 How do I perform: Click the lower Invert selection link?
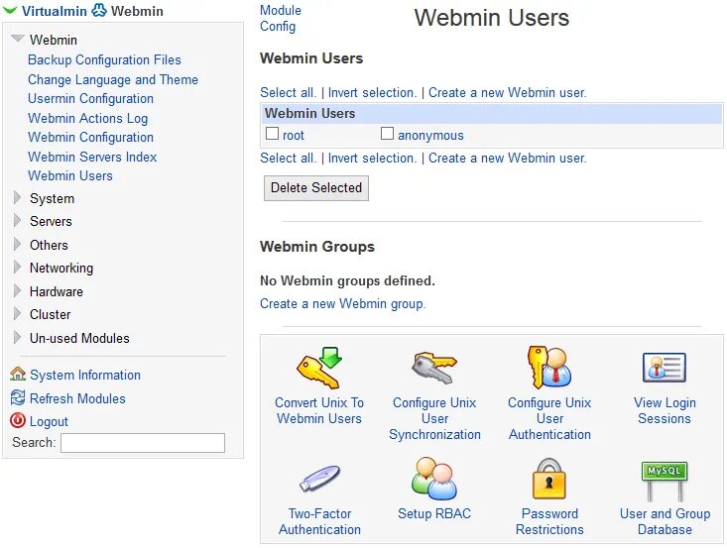click(372, 158)
